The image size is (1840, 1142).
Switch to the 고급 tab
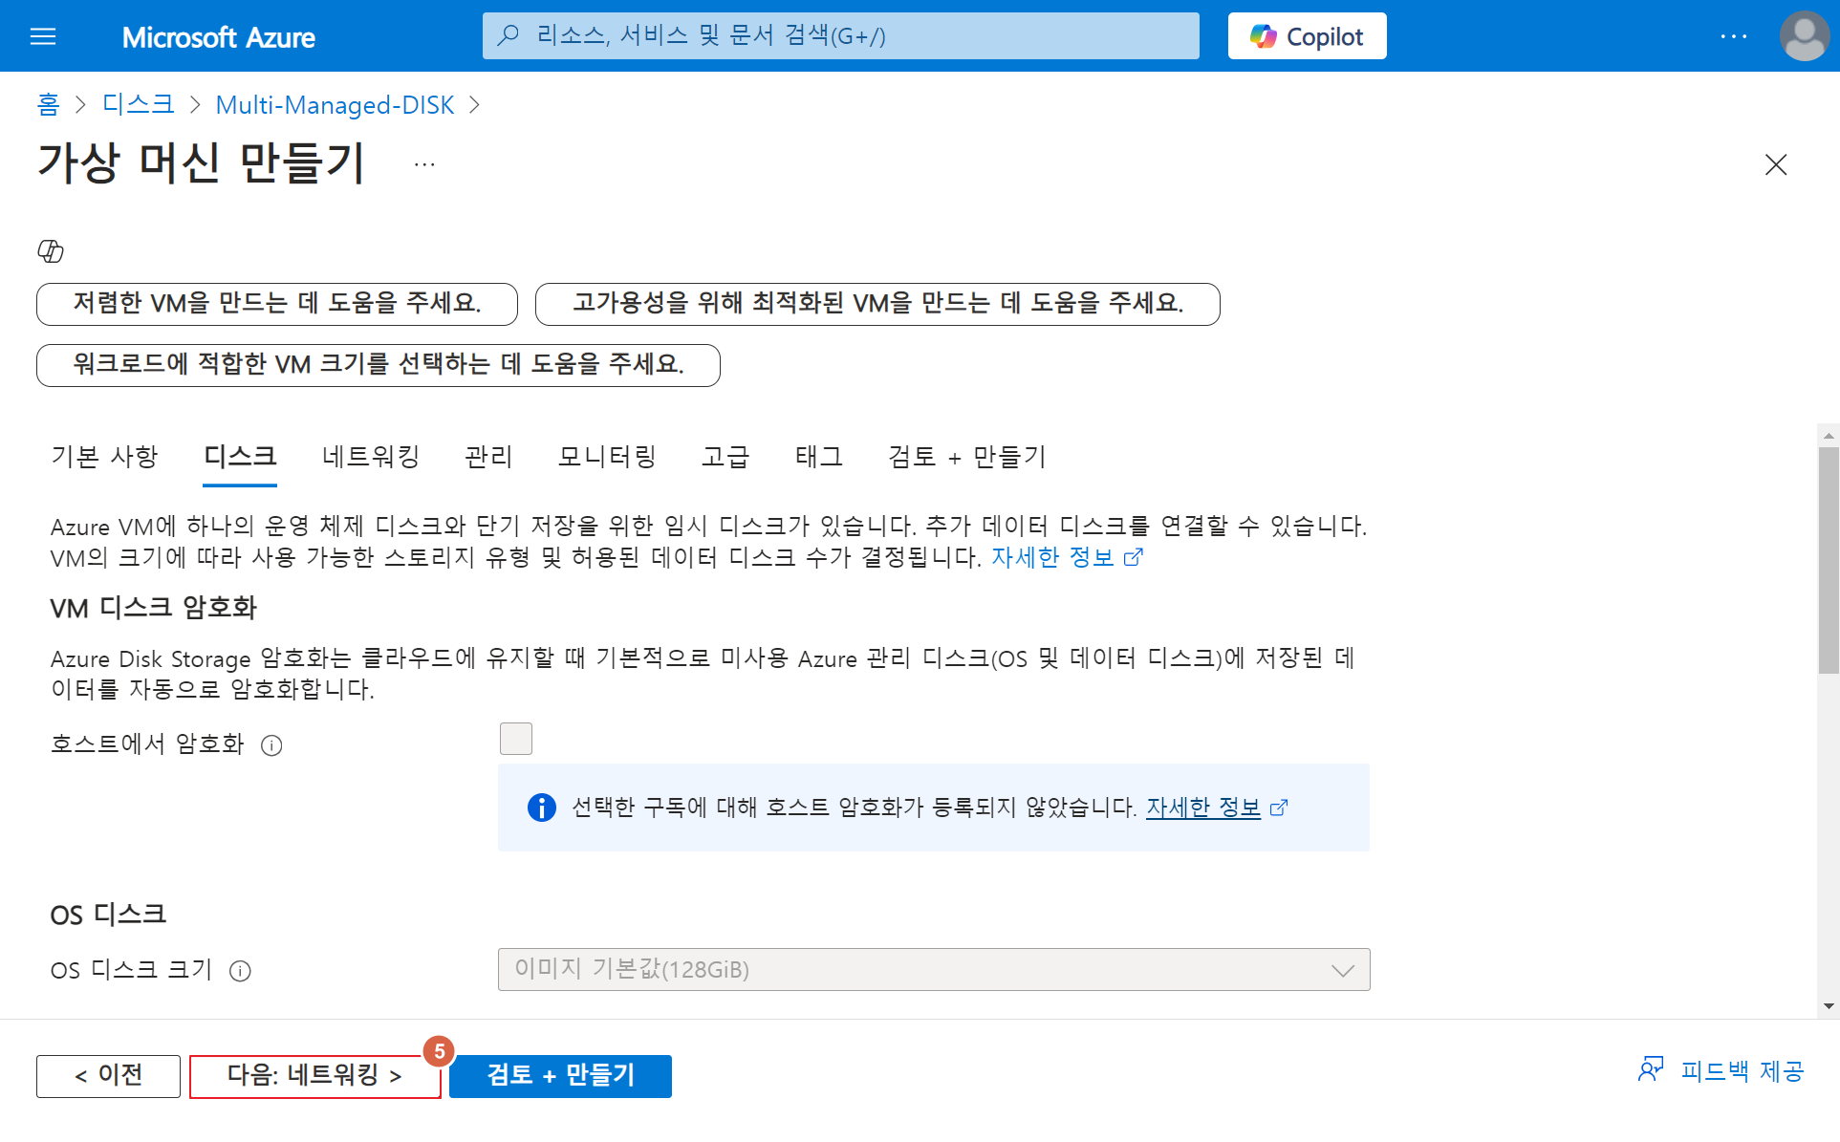[x=725, y=457]
